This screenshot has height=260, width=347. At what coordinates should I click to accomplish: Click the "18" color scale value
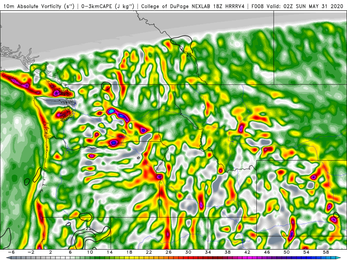(x=129, y=252)
